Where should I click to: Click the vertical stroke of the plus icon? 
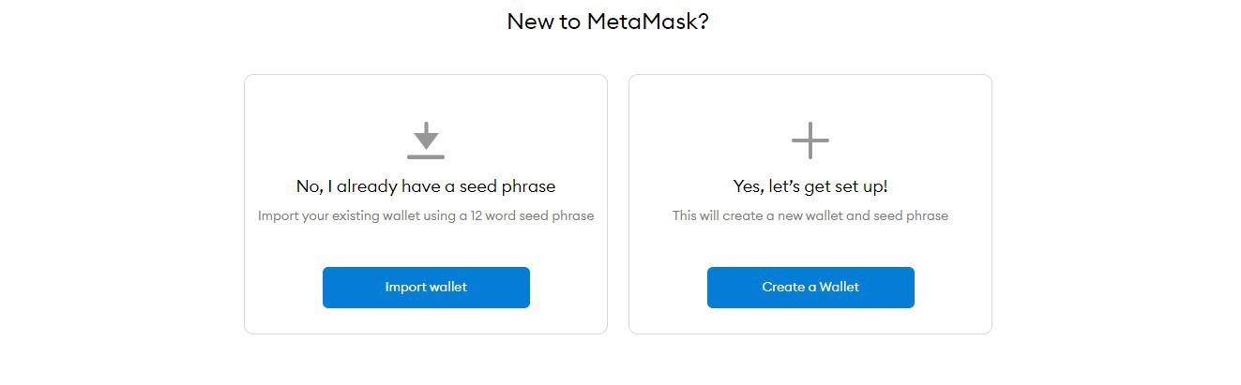pos(810,141)
